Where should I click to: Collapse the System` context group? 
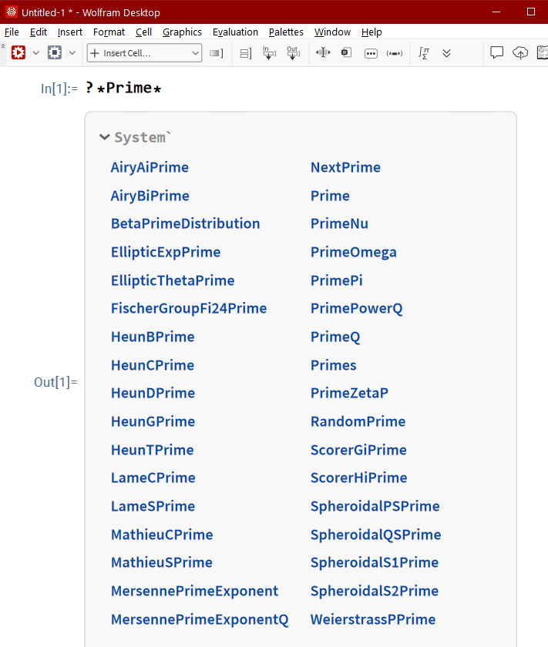105,137
